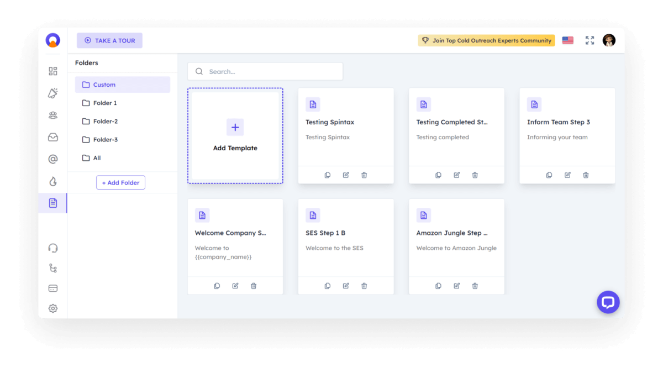The width and height of the screenshot is (663, 368).
Task: Click the app logo in sidebar
Action: [x=52, y=40]
